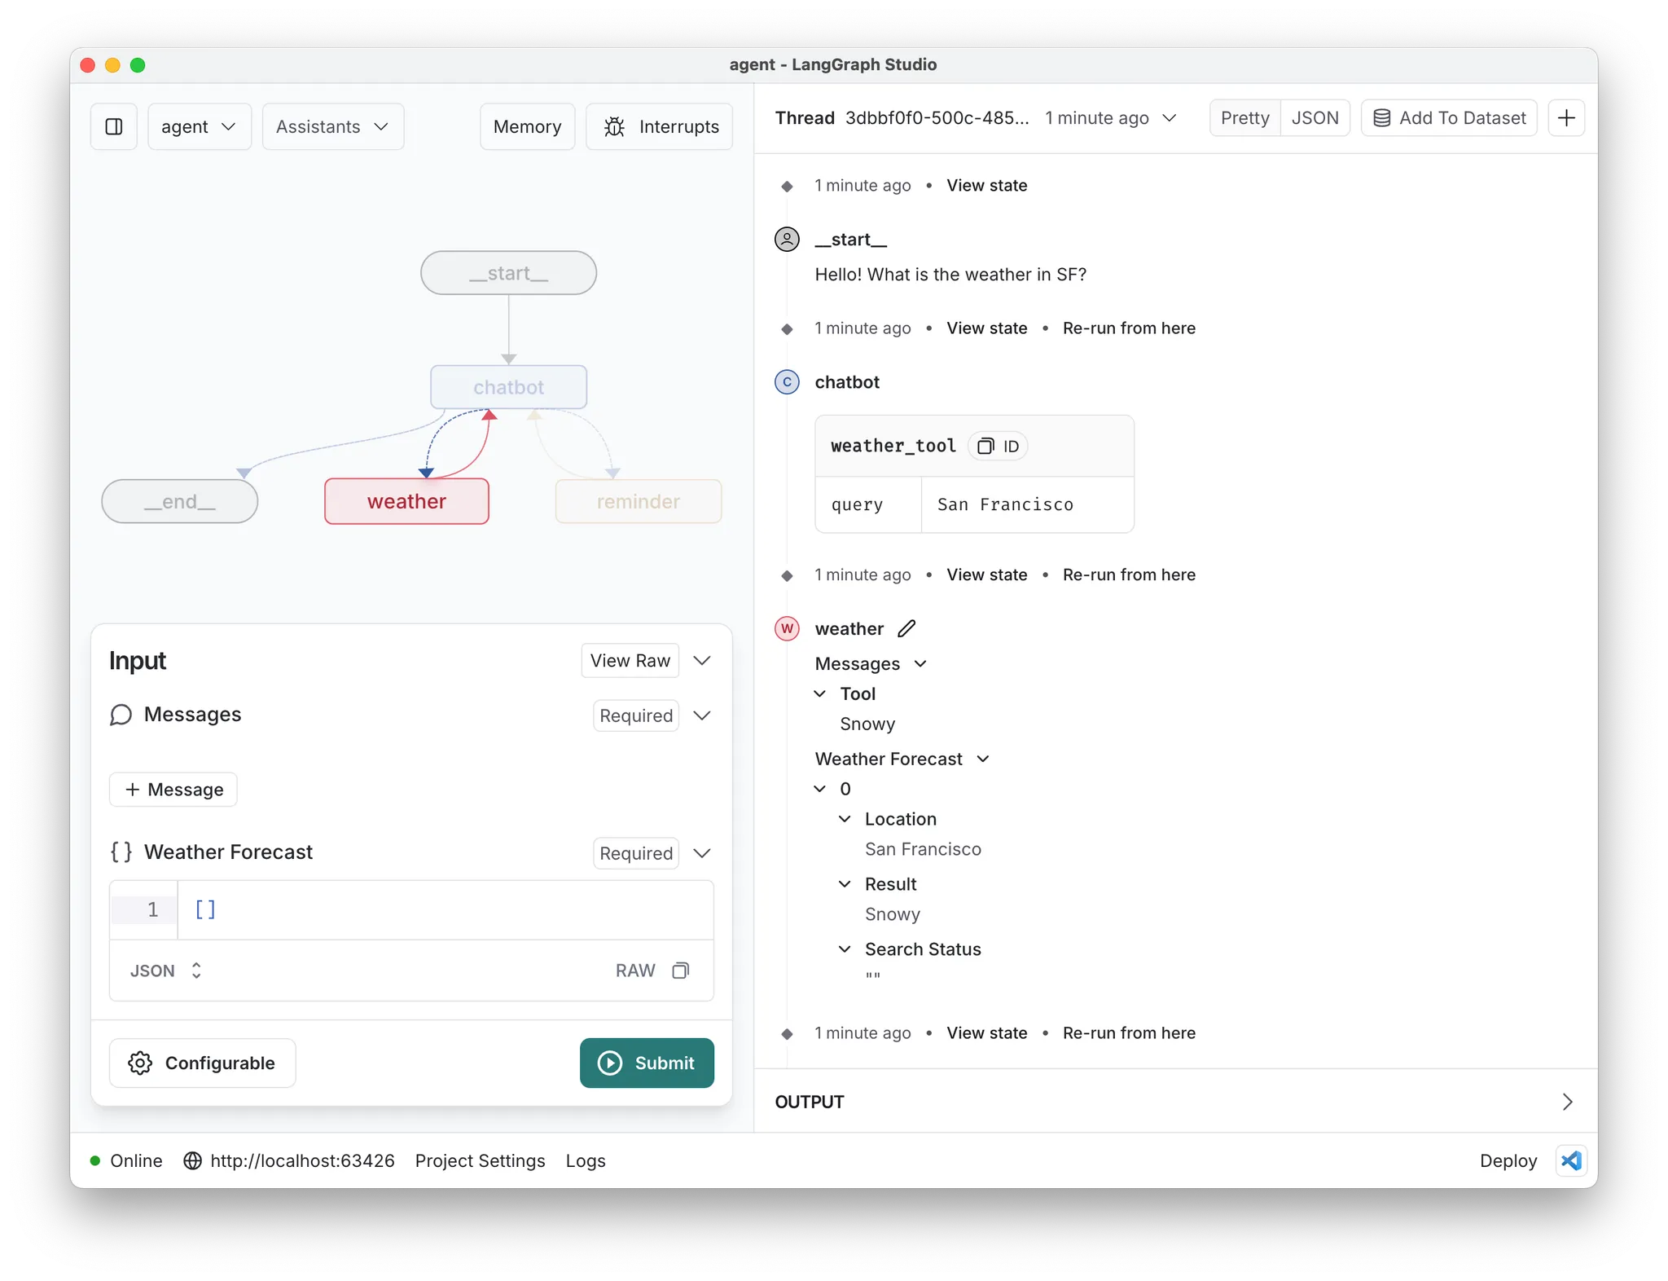
Task: Select the __end__ graph node
Action: (x=179, y=501)
